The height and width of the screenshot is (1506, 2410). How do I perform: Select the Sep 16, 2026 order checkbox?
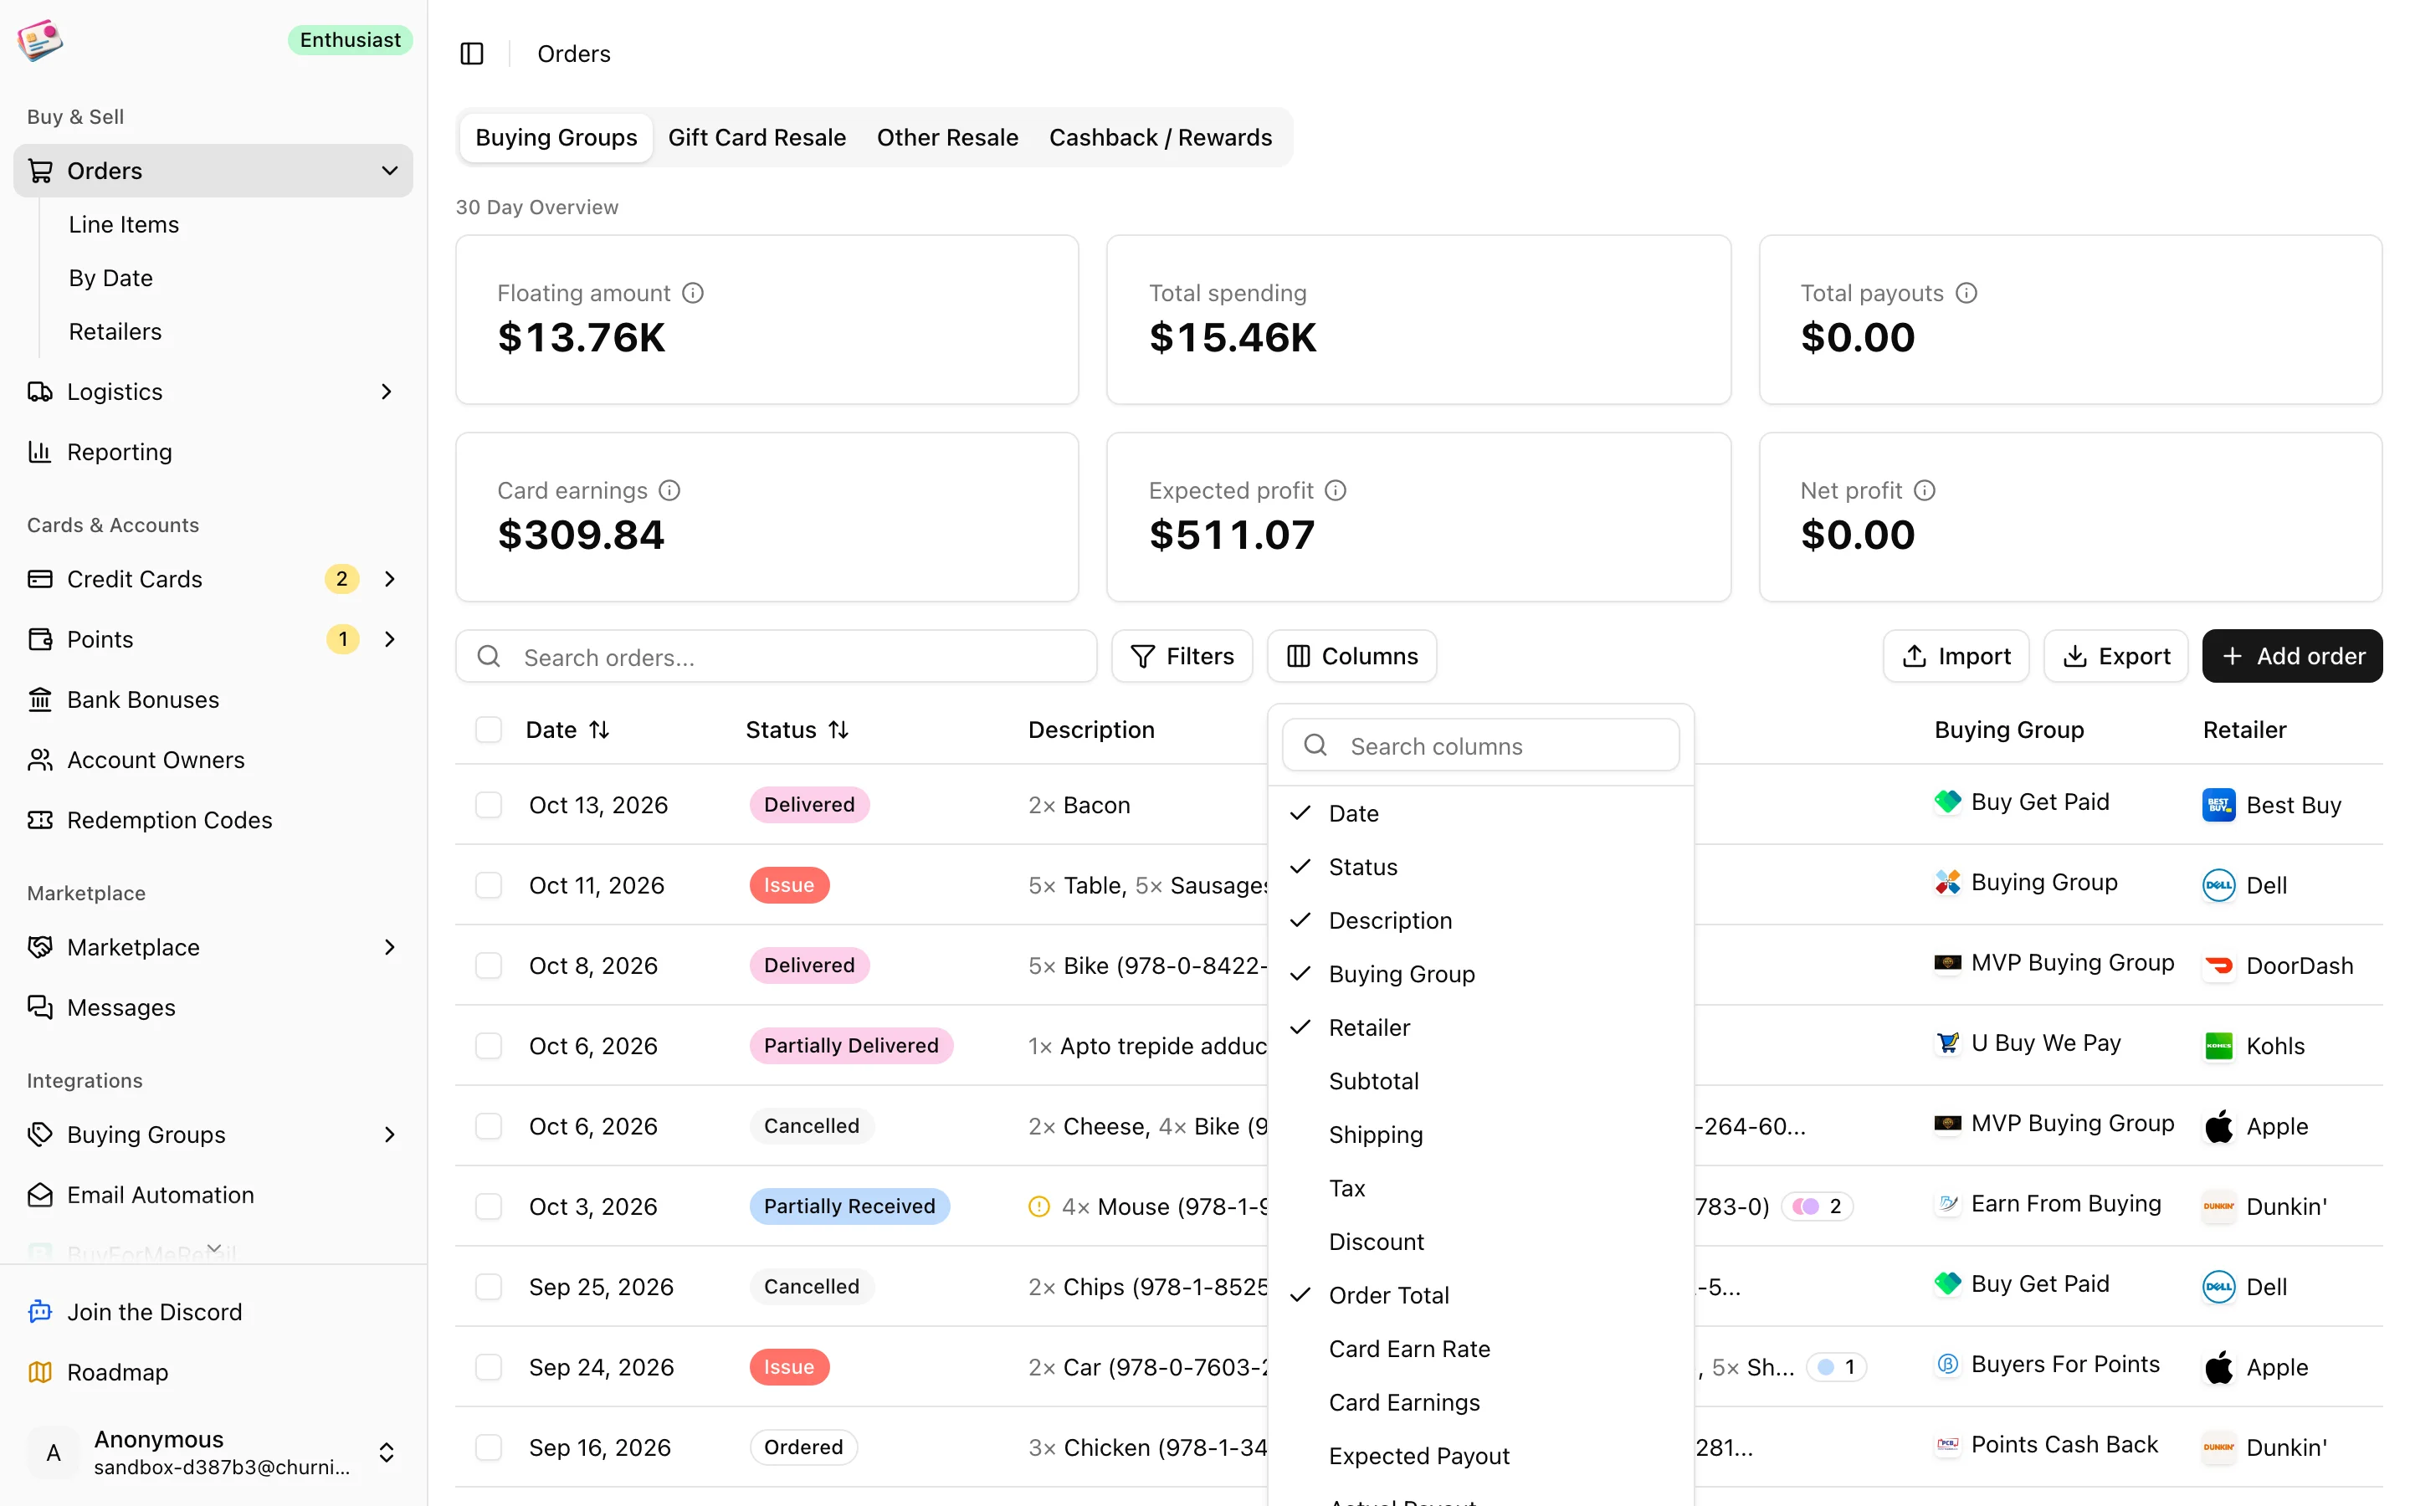coord(488,1448)
